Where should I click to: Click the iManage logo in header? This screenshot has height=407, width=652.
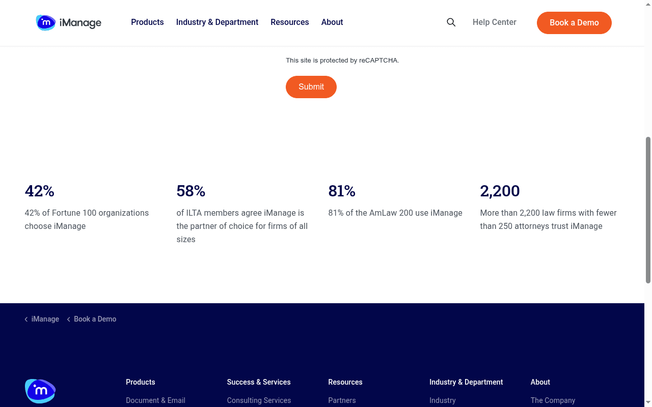point(69,22)
